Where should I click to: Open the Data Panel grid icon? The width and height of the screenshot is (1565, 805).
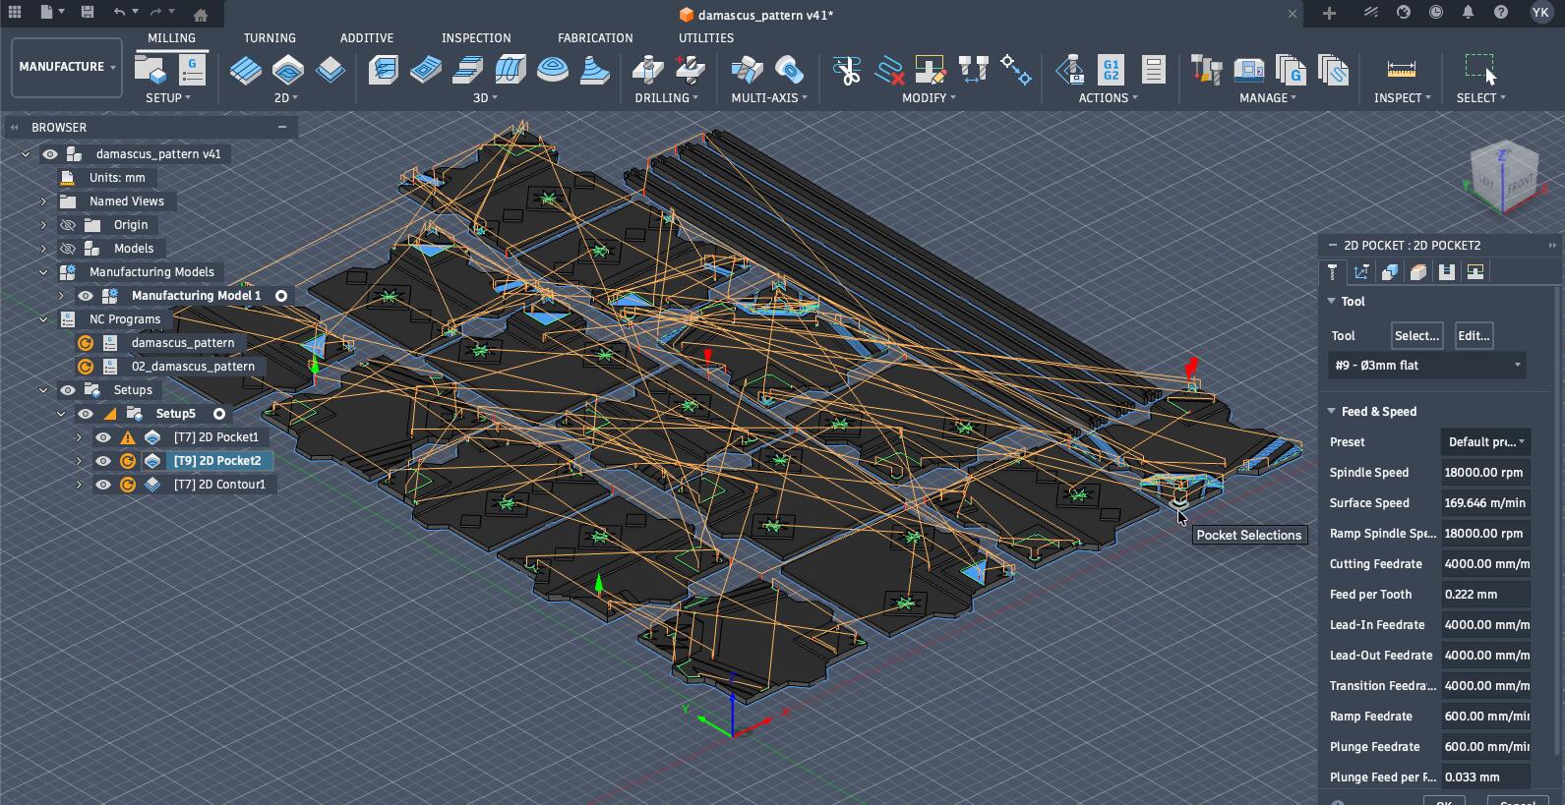tap(15, 13)
